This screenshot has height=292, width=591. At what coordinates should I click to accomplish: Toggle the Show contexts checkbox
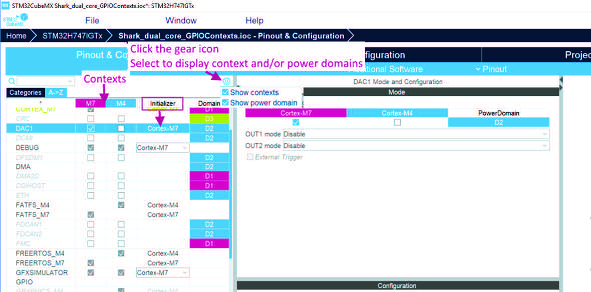pos(225,92)
